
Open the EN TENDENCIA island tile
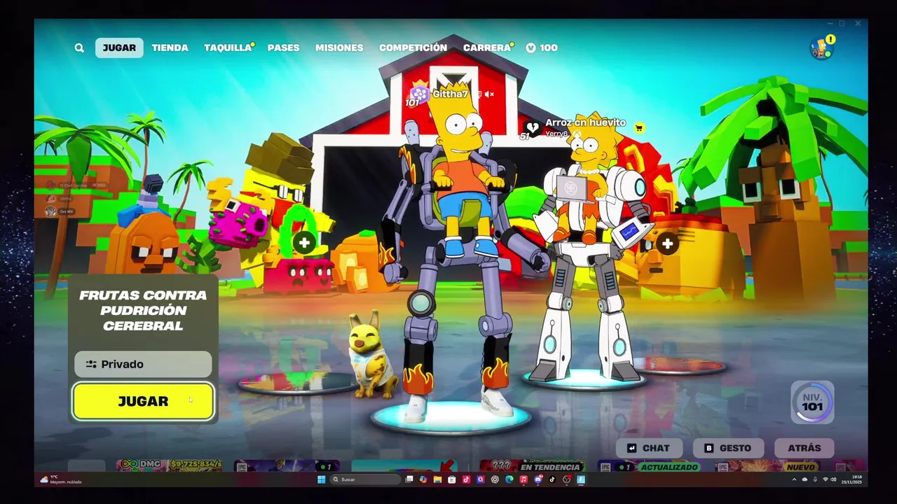(x=535, y=466)
